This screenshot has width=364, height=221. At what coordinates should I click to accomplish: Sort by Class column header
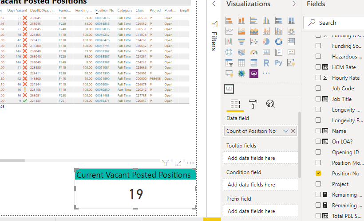pyautogui.click(x=140, y=11)
